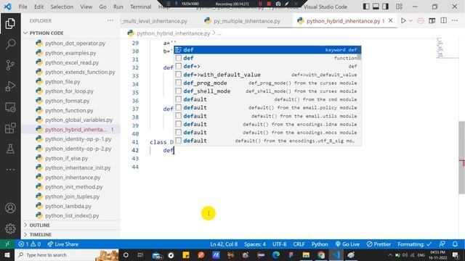The width and height of the screenshot is (465, 261).
Task: Change end of line sequence CRLF
Action: pos(299,244)
